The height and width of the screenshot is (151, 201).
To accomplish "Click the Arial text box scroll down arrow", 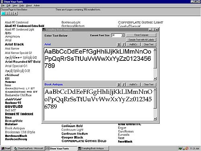I will coord(155,79).
